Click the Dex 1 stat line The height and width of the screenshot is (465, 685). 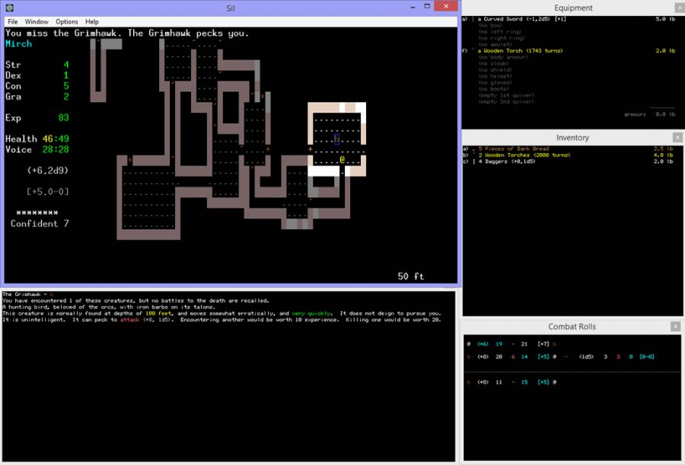37,75
